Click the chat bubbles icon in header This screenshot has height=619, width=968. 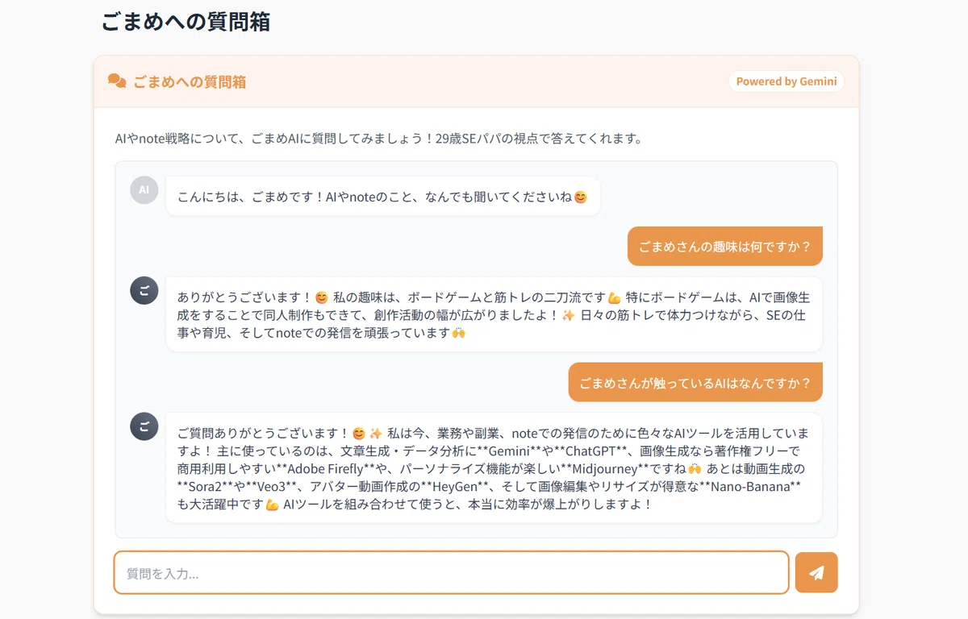(117, 81)
